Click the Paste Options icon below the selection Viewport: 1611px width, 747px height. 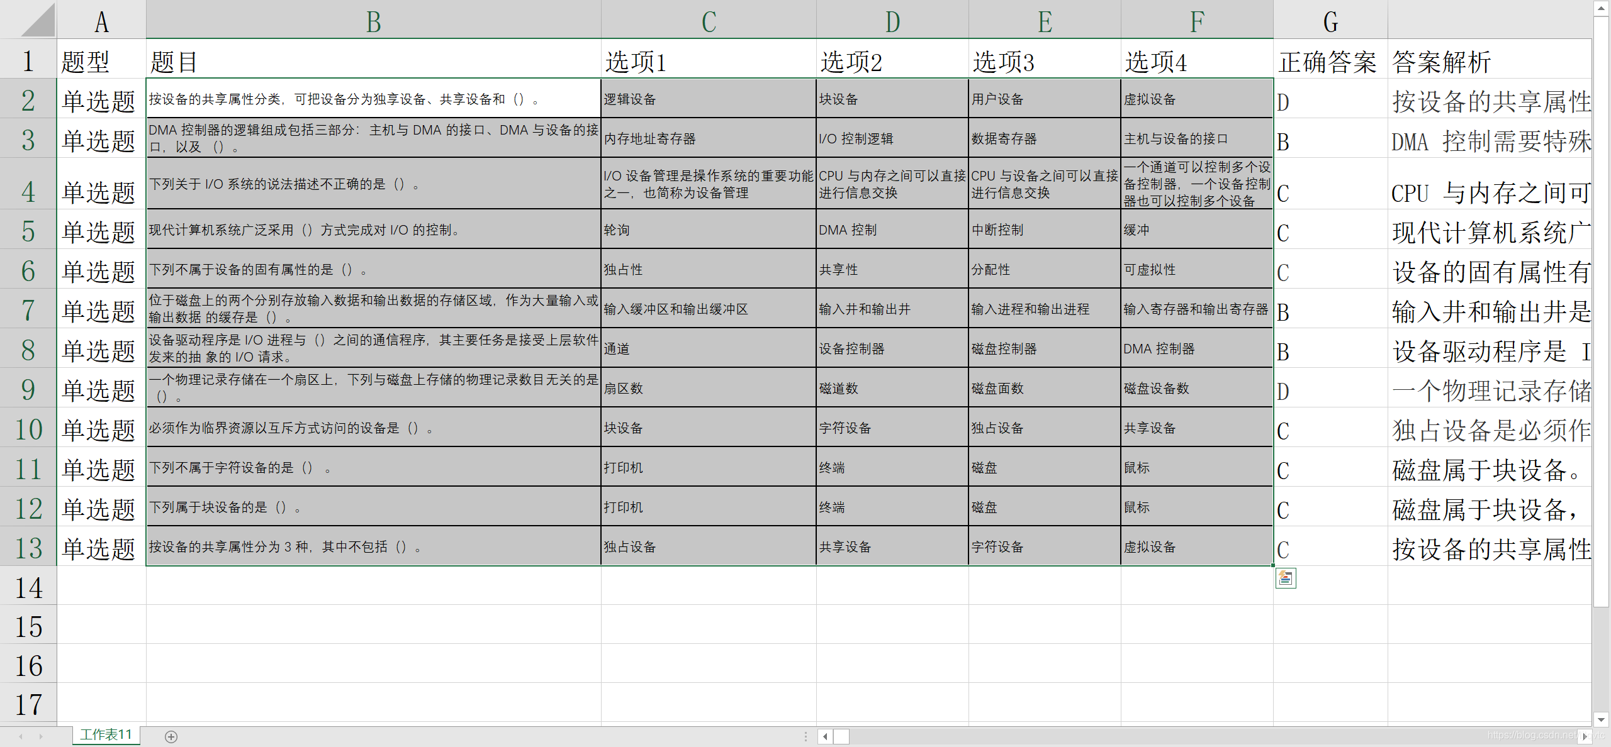[1286, 578]
